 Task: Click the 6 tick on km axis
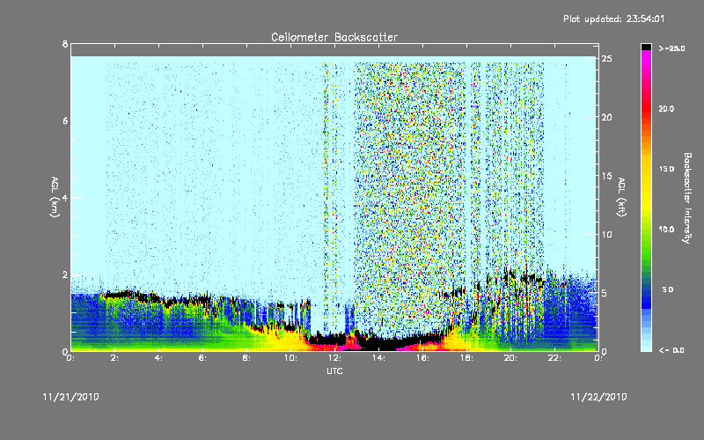click(x=65, y=121)
